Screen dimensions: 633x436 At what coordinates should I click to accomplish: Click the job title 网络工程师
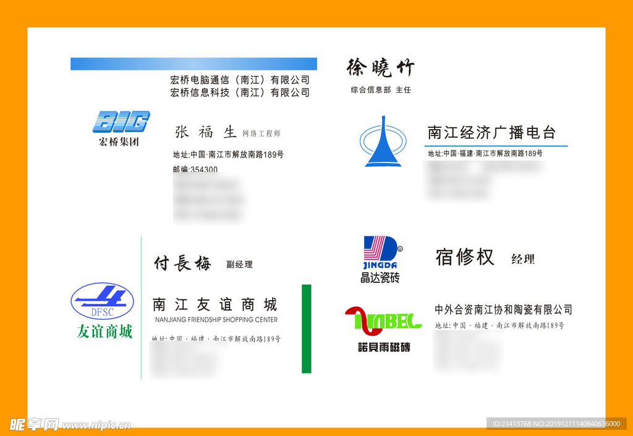click(x=261, y=133)
